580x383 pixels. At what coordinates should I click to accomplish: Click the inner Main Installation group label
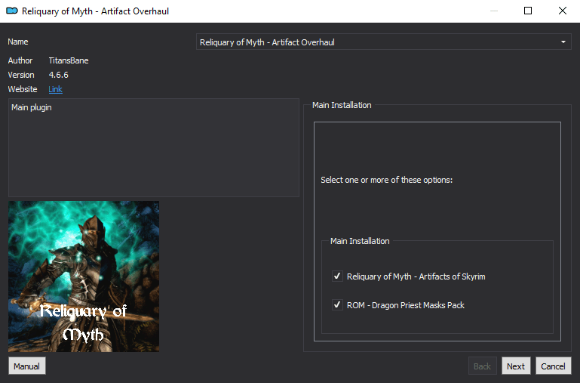click(360, 241)
